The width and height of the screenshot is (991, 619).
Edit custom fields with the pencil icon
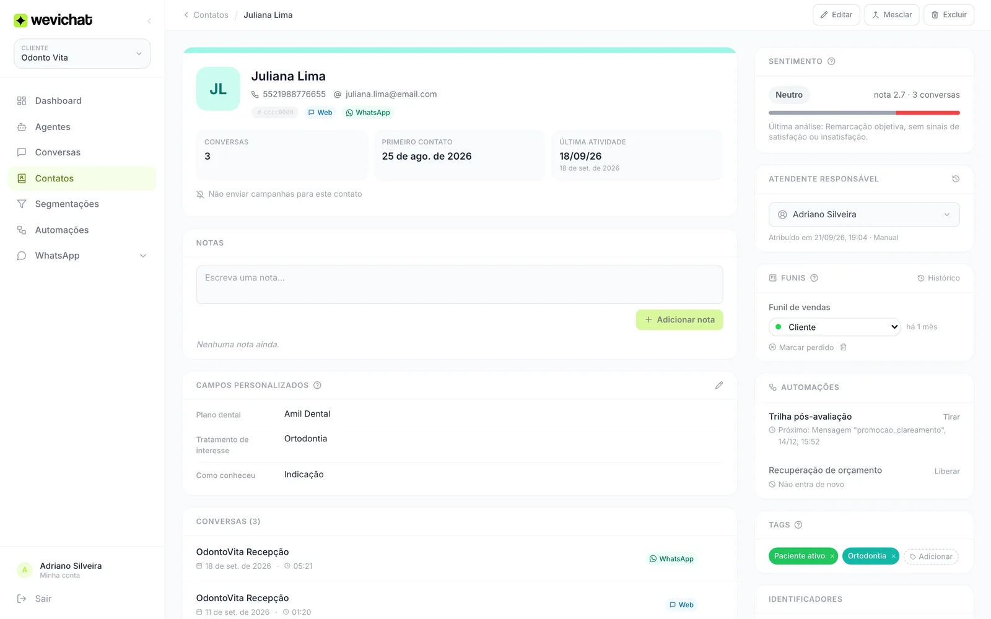coord(719,385)
